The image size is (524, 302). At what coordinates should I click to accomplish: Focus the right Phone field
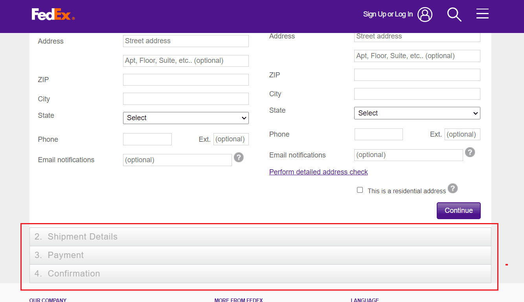pos(379,134)
